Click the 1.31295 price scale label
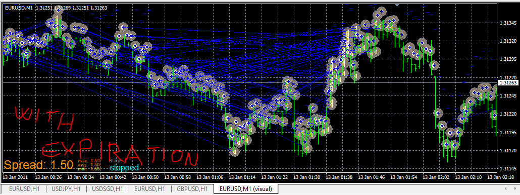The width and height of the screenshot is (520, 195). [x=507, y=59]
